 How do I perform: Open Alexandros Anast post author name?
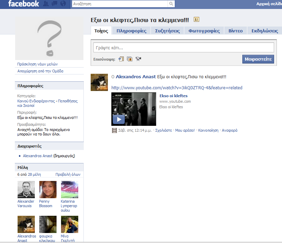point(135,77)
